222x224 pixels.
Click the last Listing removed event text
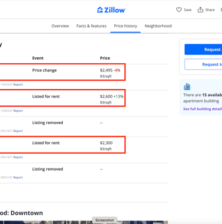pos(47,169)
